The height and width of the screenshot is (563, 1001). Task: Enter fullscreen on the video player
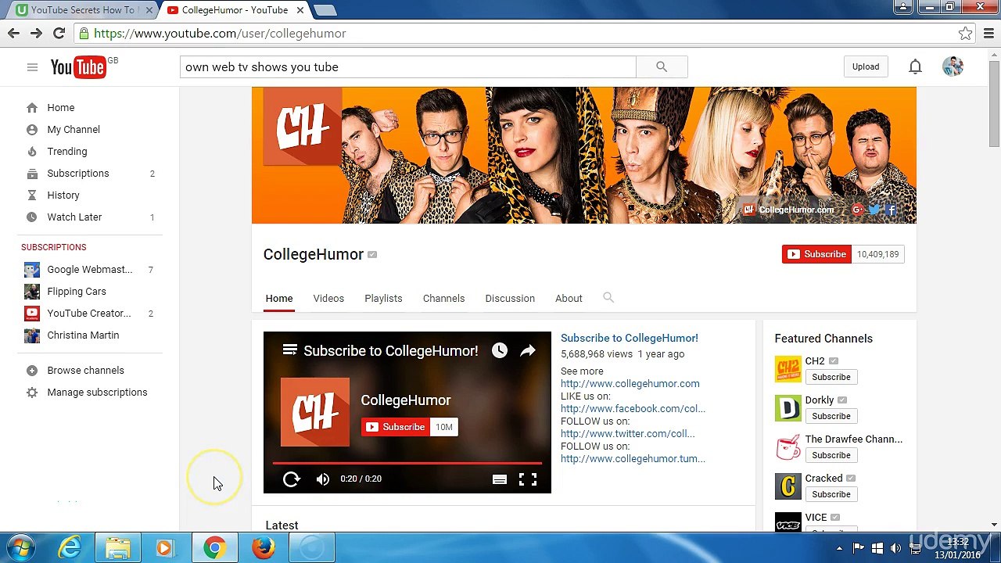(x=528, y=479)
